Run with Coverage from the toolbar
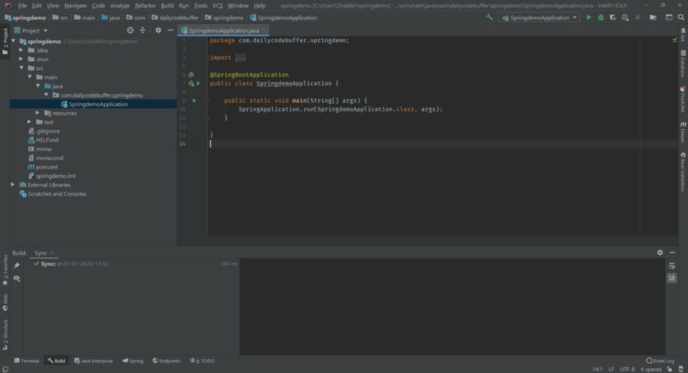Image resolution: width=688 pixels, height=373 pixels. tap(613, 17)
